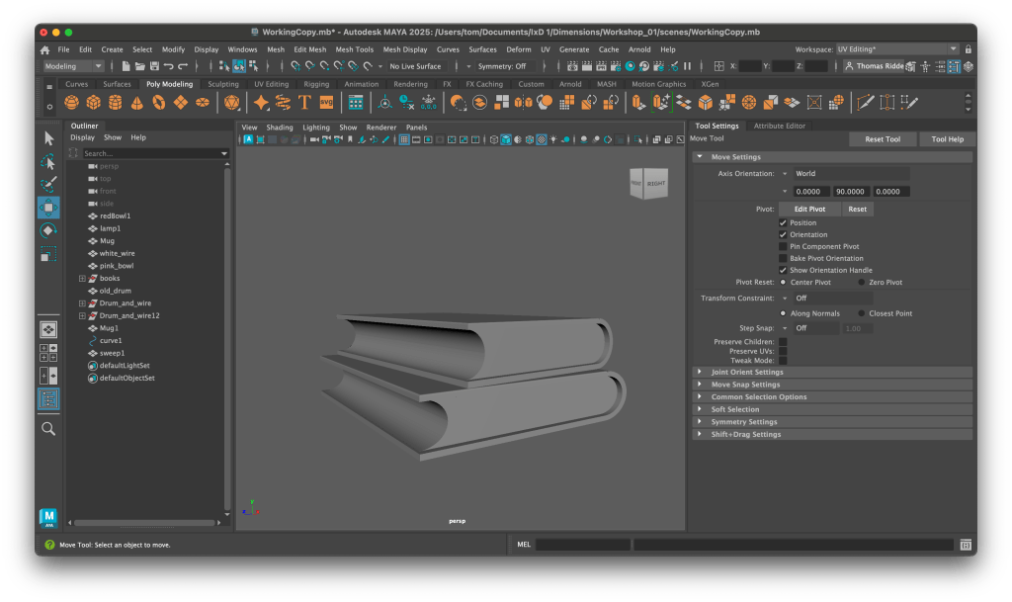This screenshot has height=602, width=1012.
Task: Activate the Lasso select tool
Action: coord(48,161)
